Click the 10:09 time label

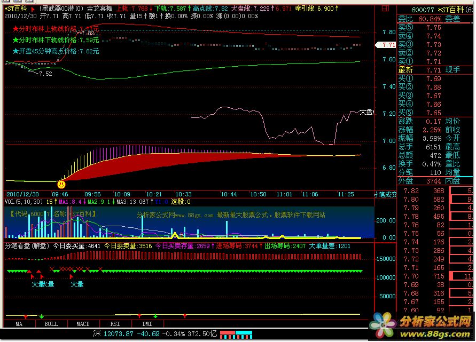(122, 194)
